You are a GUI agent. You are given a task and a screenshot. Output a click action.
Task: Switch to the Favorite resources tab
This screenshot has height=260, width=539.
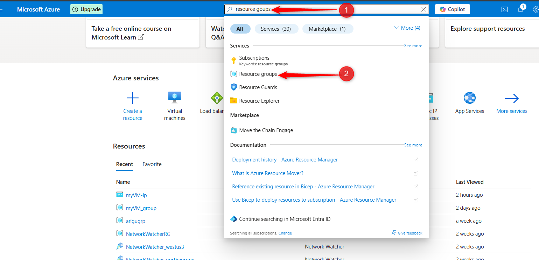coord(152,164)
